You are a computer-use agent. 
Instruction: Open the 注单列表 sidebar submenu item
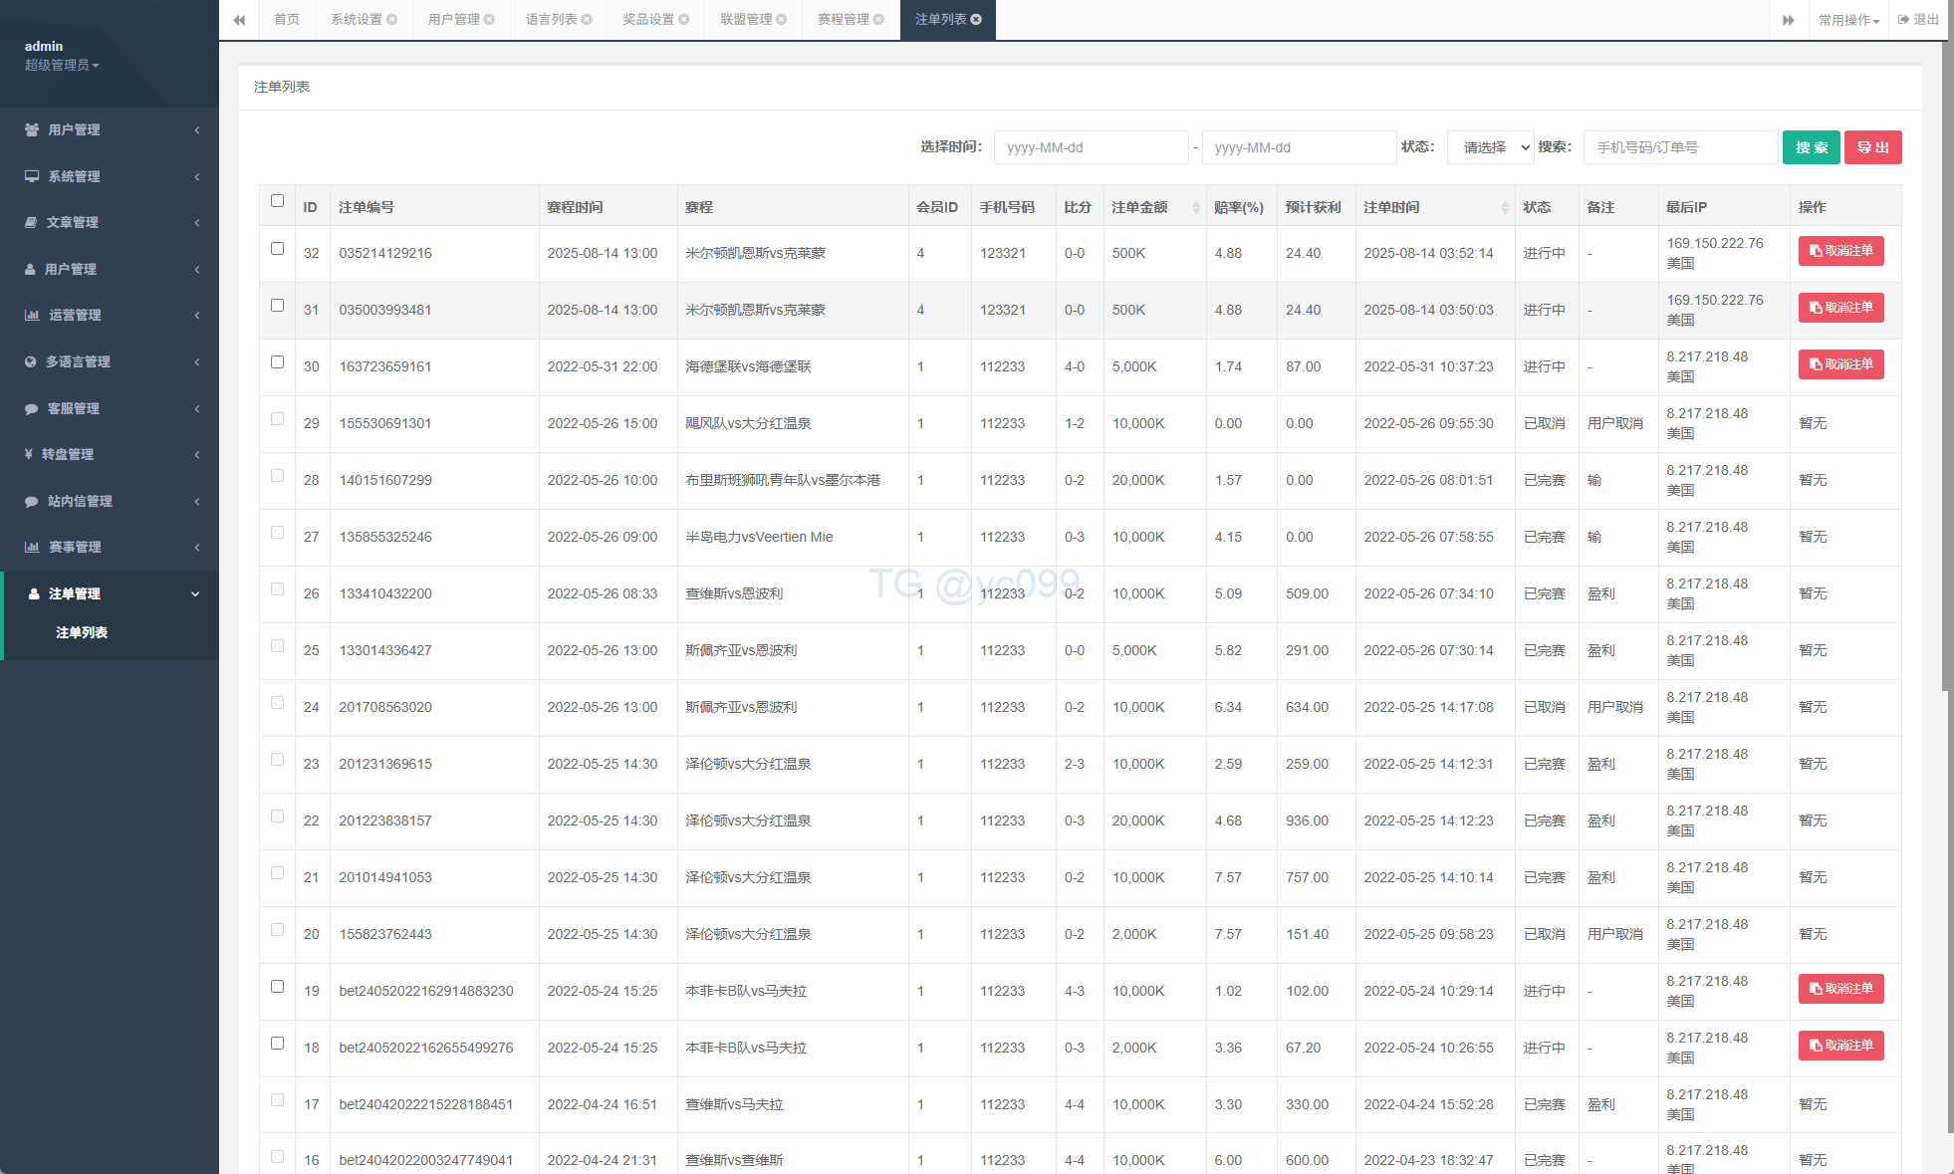click(82, 633)
